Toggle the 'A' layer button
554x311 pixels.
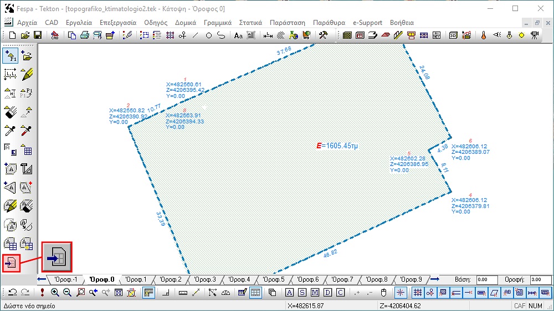tap(289, 293)
